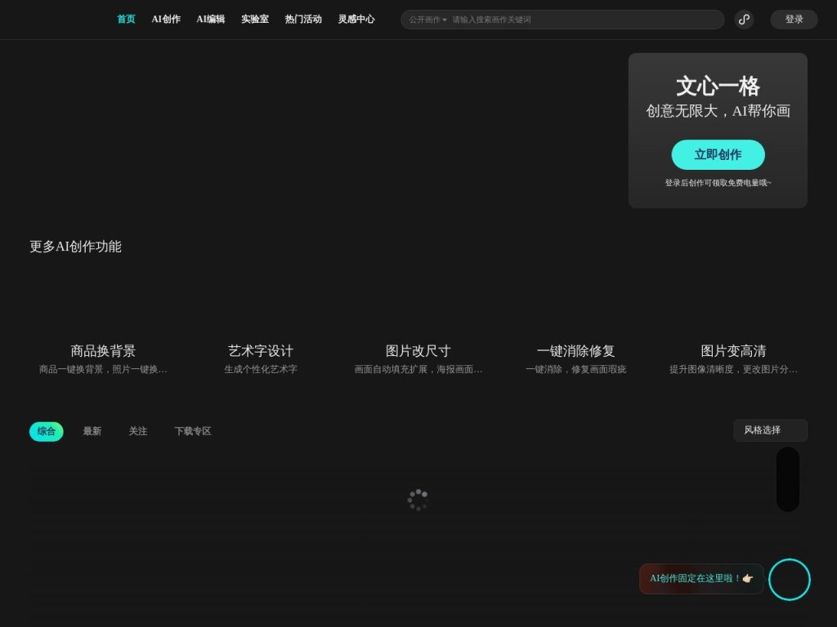Open the 下载专区 tab
Viewport: 837px width, 627px height.
click(193, 431)
